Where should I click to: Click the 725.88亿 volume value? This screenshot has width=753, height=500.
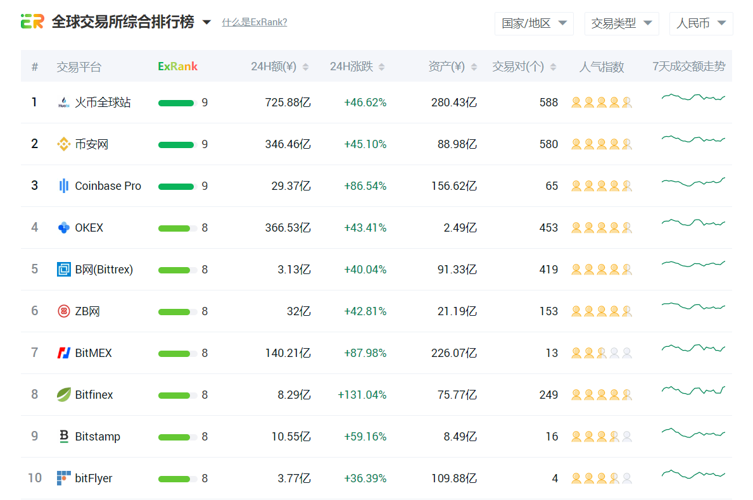point(288,102)
